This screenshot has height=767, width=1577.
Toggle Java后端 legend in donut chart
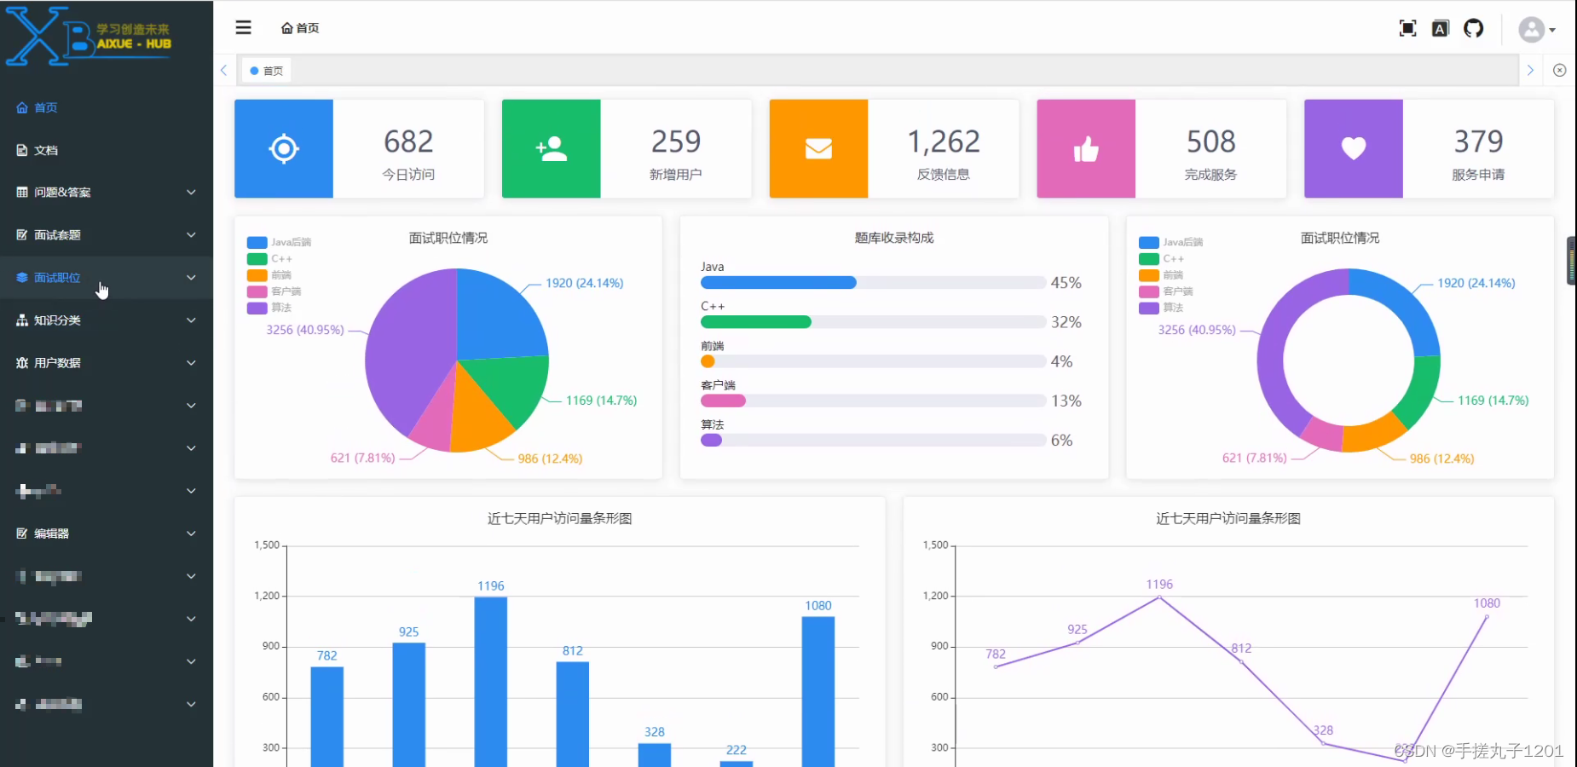(x=1171, y=242)
